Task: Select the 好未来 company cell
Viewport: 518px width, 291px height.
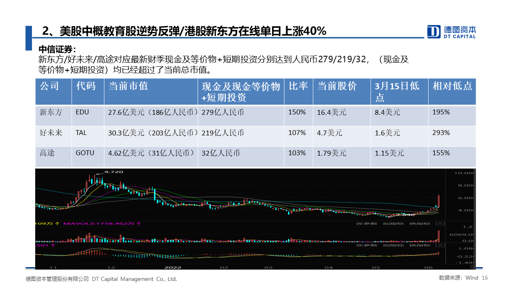Action: tap(53, 136)
